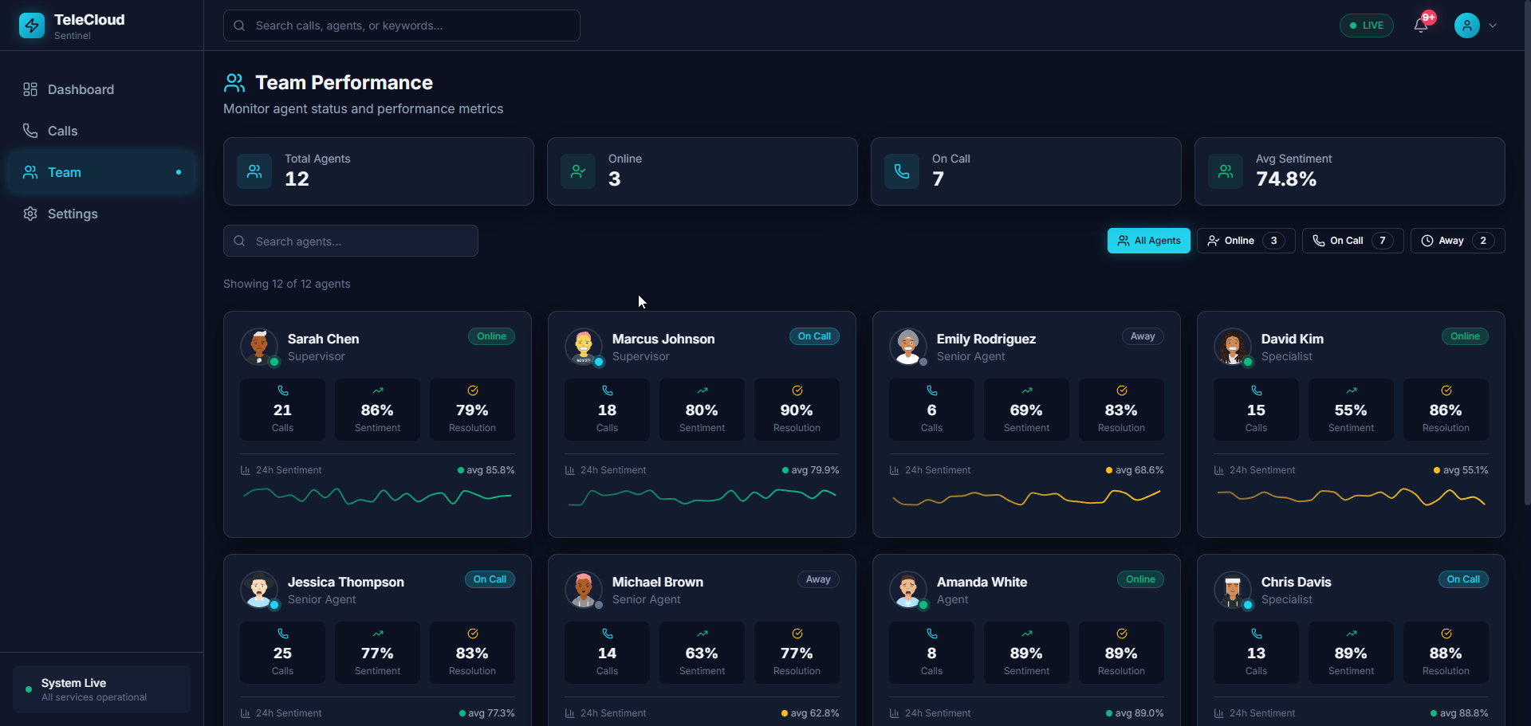Expand the user account dropdown chevron
This screenshot has width=1531, height=726.
(x=1493, y=26)
